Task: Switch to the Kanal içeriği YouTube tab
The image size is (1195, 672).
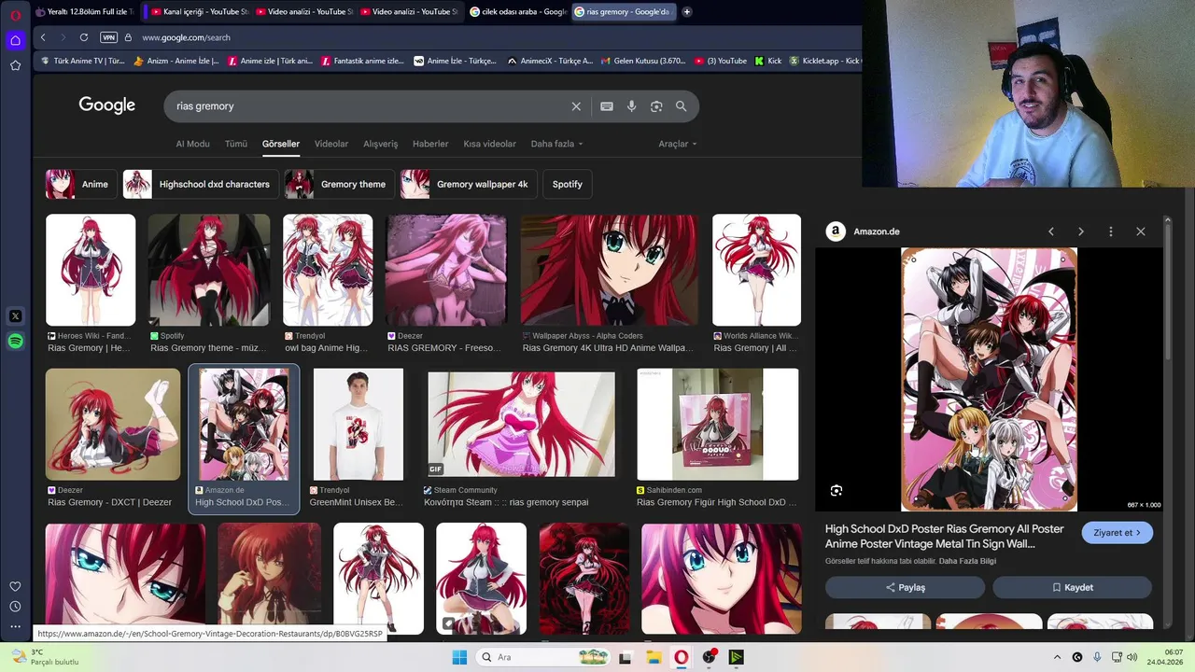Action: 198,12
